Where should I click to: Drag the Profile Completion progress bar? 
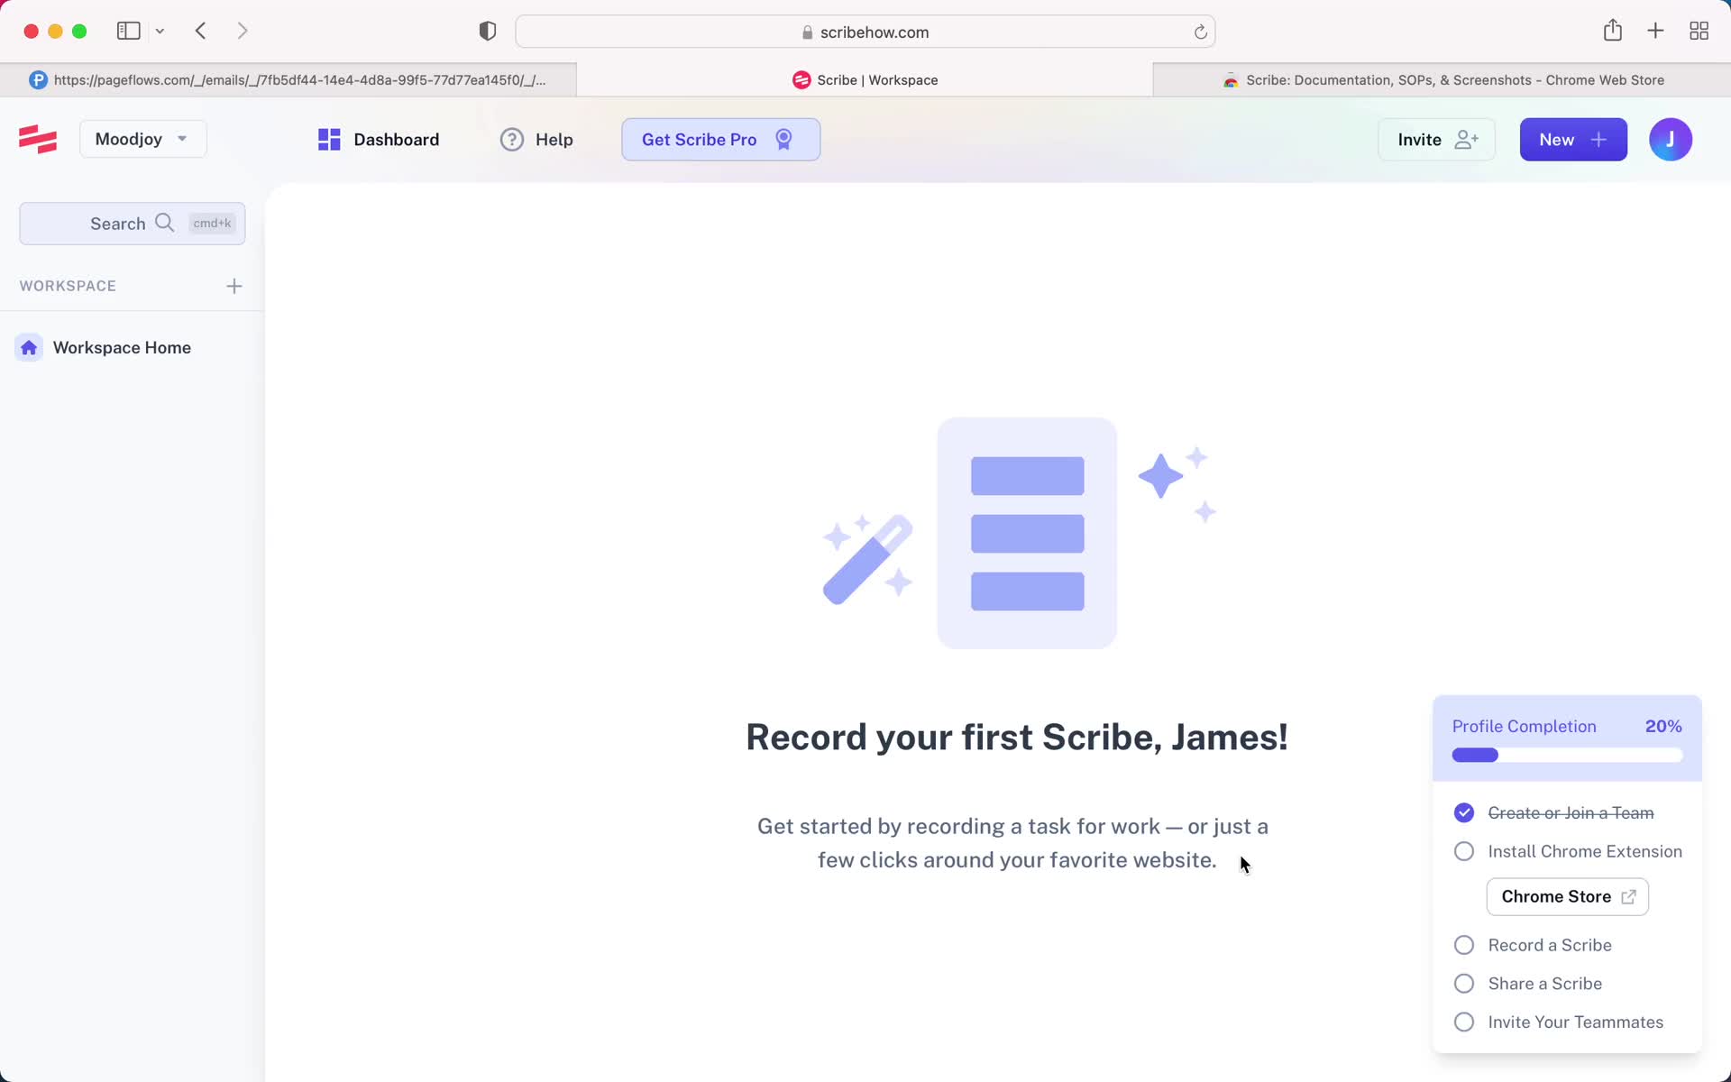click(x=1568, y=754)
